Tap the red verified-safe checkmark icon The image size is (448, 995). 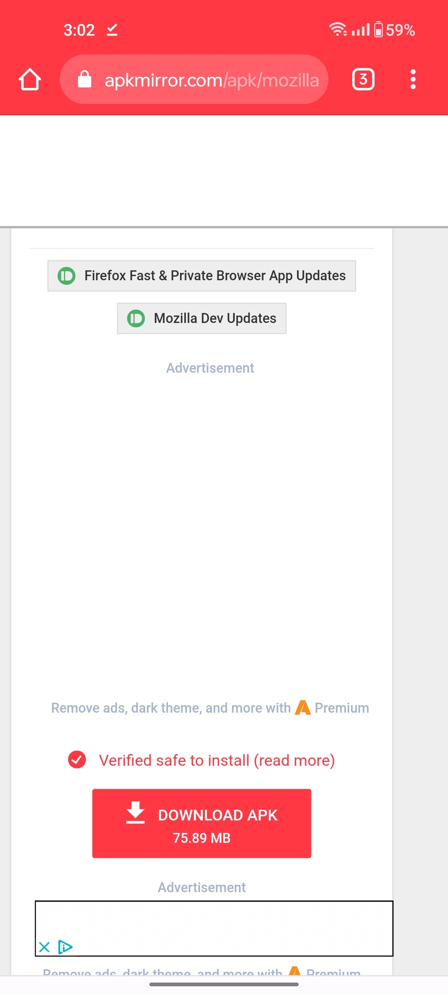76,760
